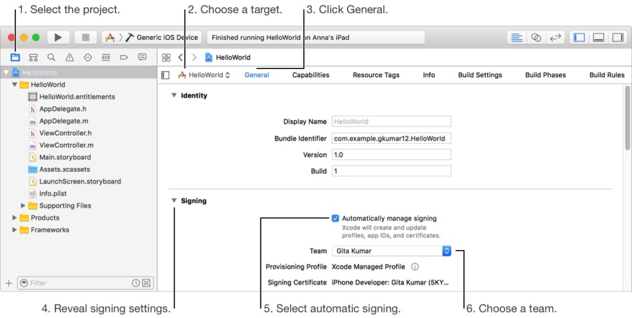Open the Find navigator magnifier icon
Image resolution: width=632 pixels, height=318 pixels.
point(51,57)
